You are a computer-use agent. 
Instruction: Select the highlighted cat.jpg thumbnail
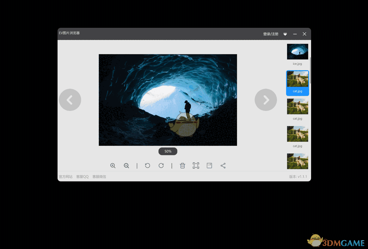click(297, 83)
